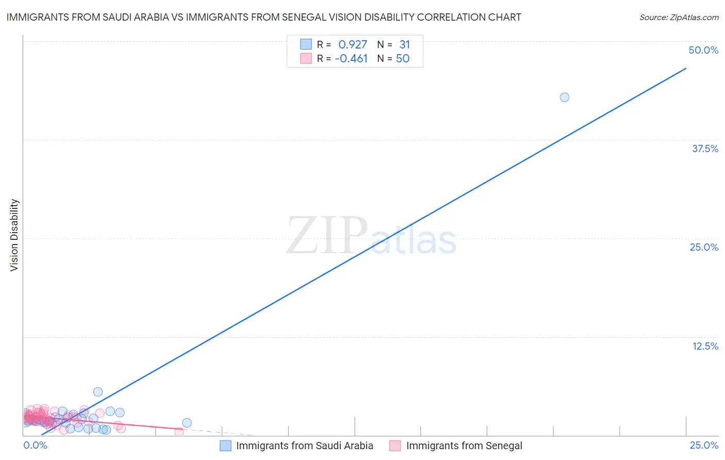Screen dimensions: 725x460
Task: Click the blue Saudi Arabia legend swatch
Action: coord(225,446)
